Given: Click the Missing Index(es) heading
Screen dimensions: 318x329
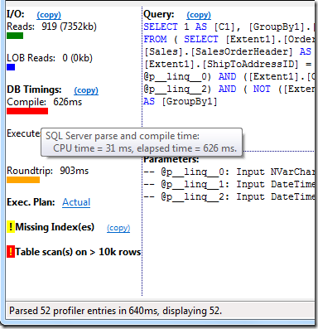Looking at the screenshot, I should point(55,227).
